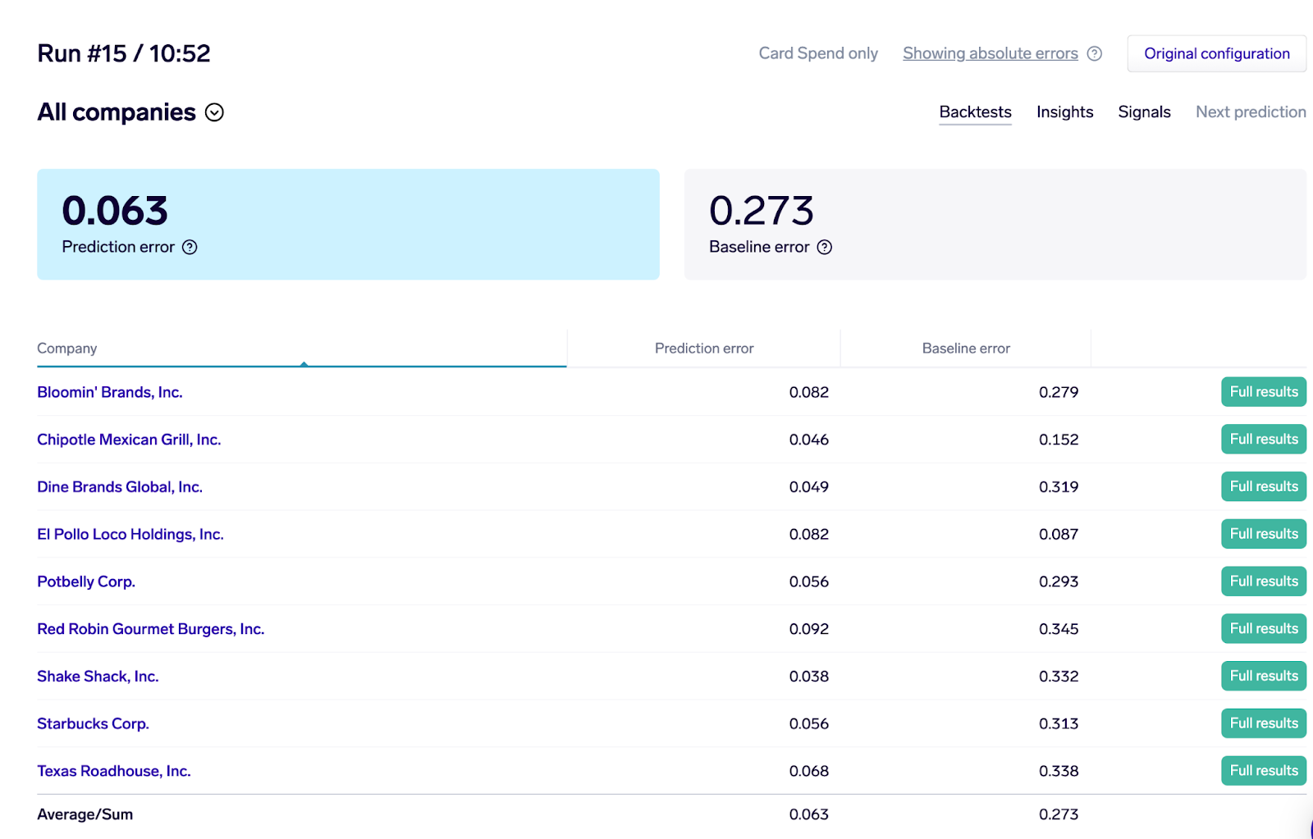Open the El Pollo Loco Holdings, Inc. link
The width and height of the screenshot is (1313, 839).
point(130,534)
